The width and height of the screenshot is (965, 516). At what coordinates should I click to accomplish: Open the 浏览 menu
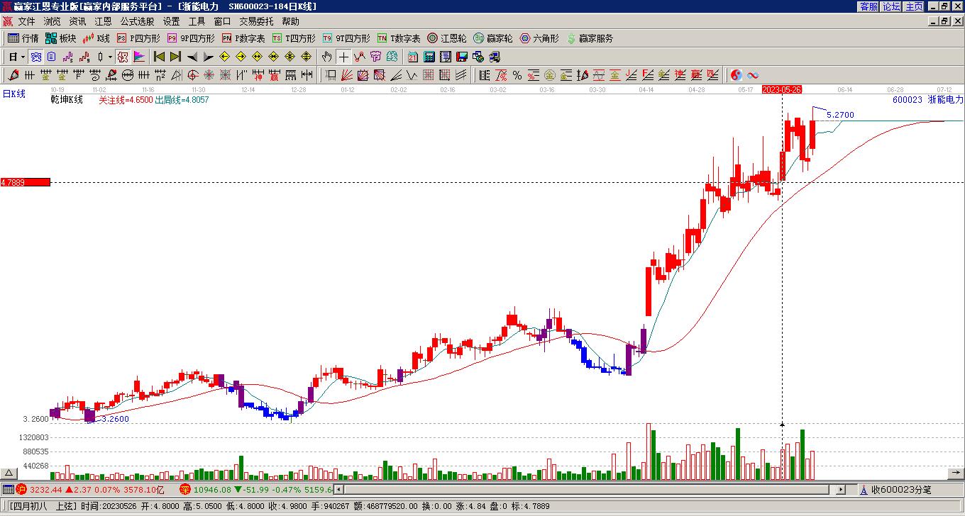tap(52, 22)
